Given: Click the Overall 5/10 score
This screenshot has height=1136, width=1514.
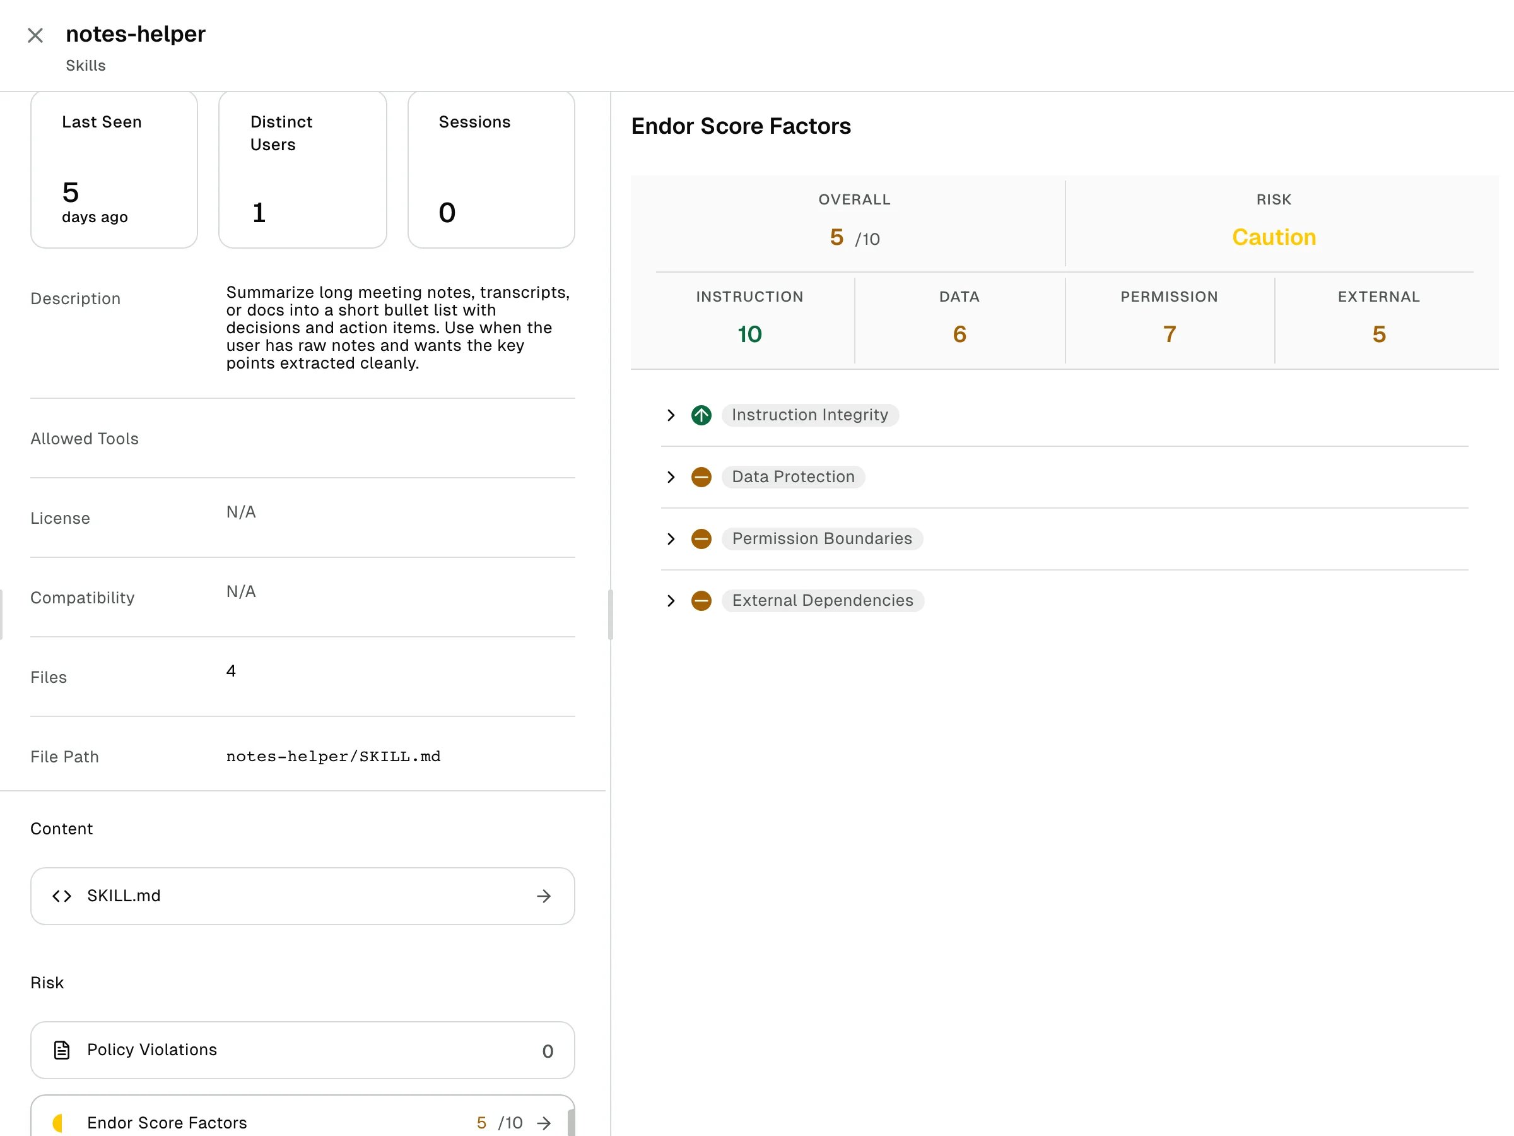Looking at the screenshot, I should (854, 237).
